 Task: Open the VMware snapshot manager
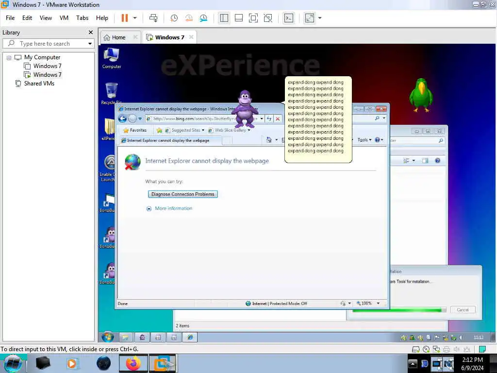click(203, 18)
